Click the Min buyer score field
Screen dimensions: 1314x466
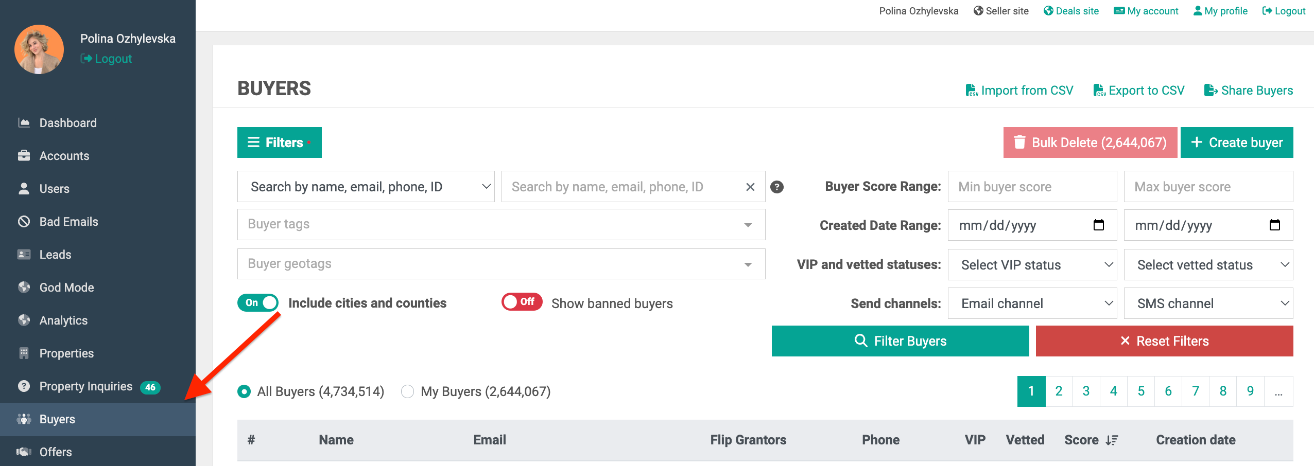1032,187
